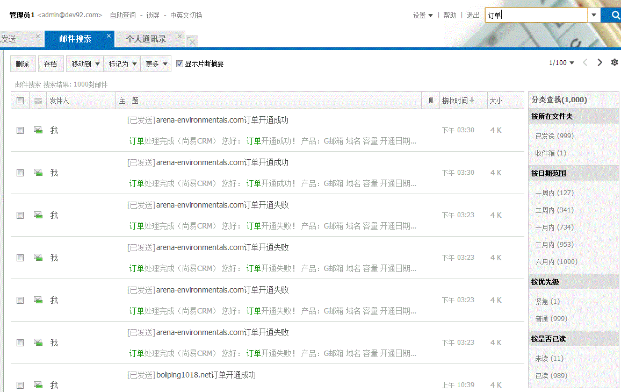The width and height of the screenshot is (621, 392).
Task: Close the 邮件搜索 tab
Action: (109, 36)
